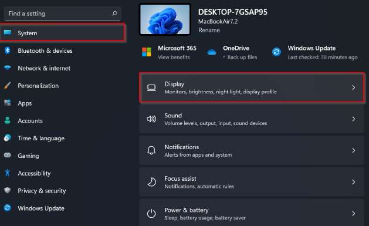This screenshot has width=369, height=226.
Task: Open the Apps settings section
Action: [25, 103]
